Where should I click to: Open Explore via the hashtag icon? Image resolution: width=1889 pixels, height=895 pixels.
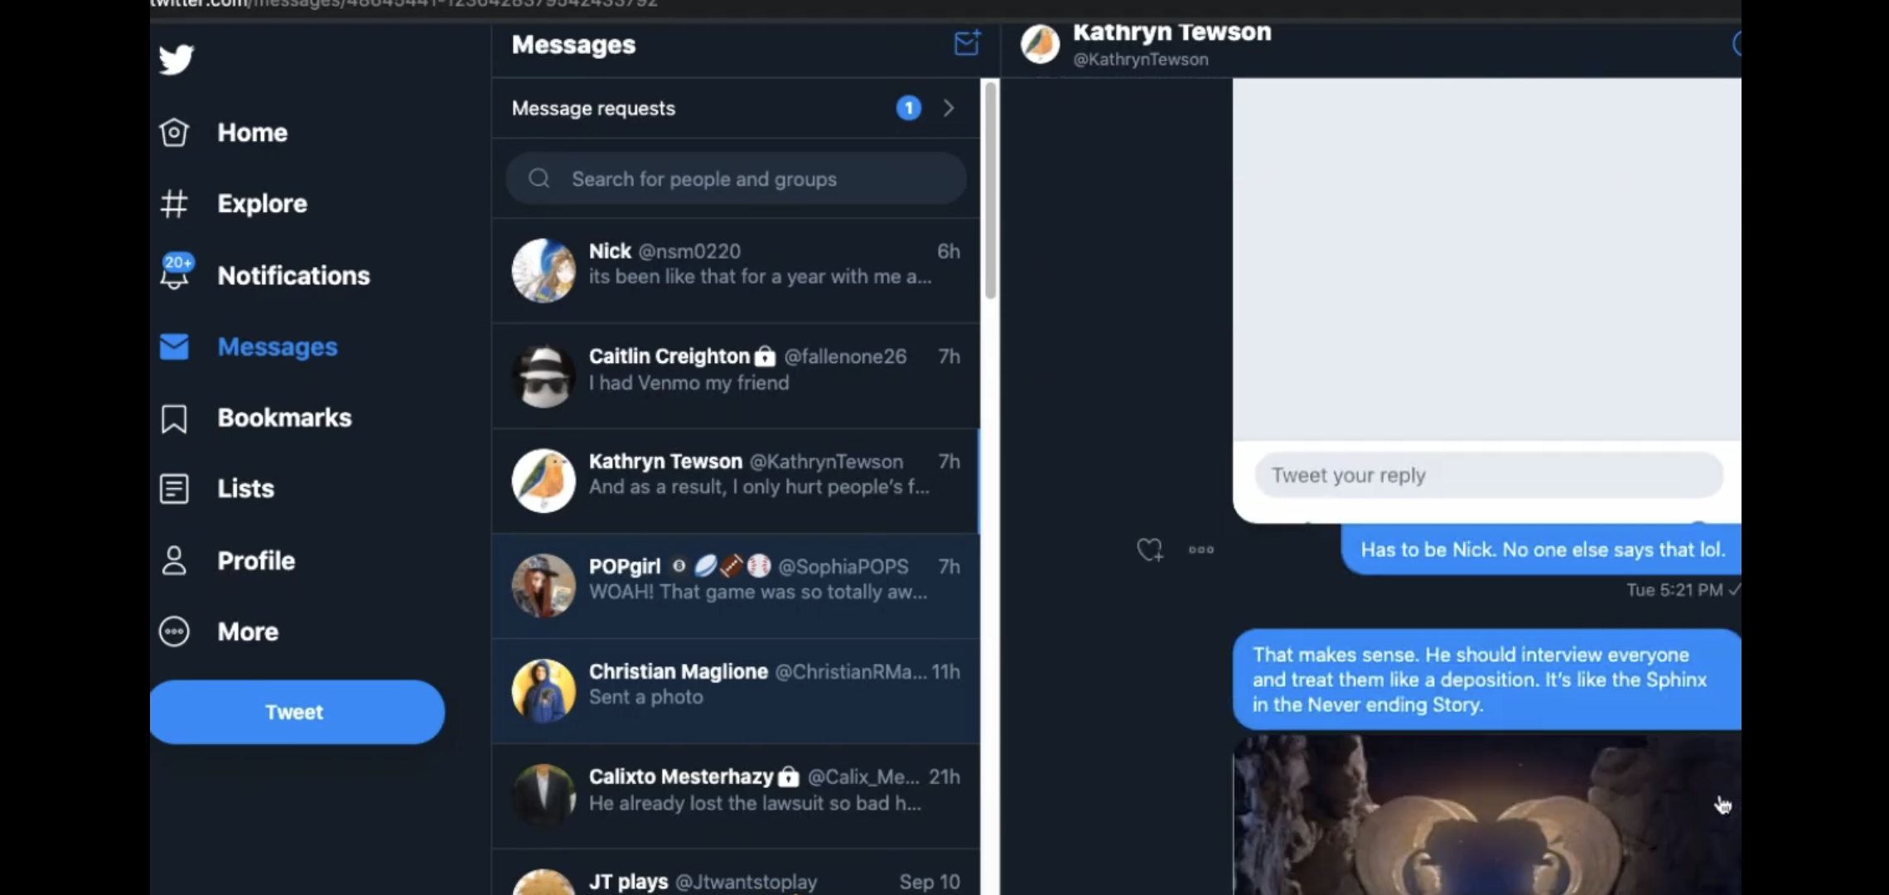[174, 204]
